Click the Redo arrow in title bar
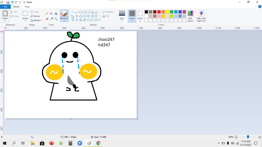The width and height of the screenshot is (262, 147). (16, 2)
